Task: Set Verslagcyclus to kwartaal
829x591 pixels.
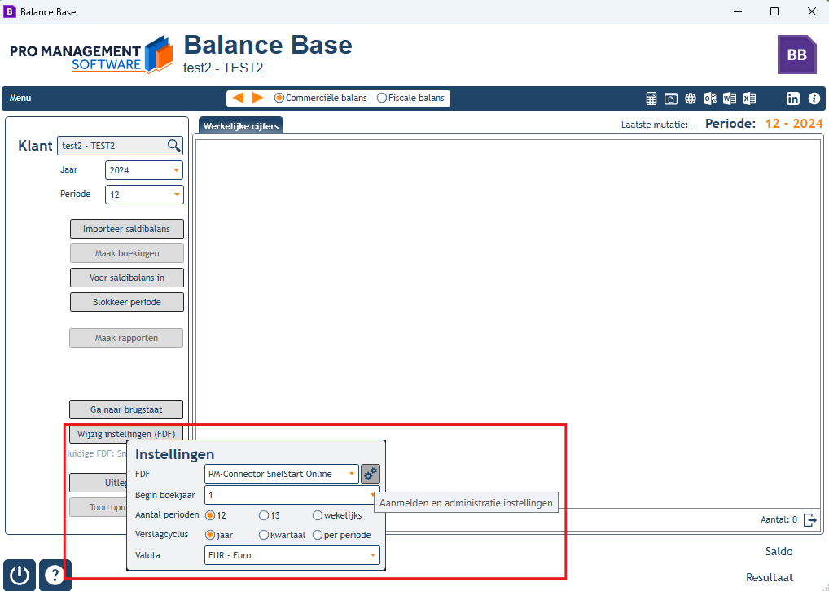Action: 282,535
